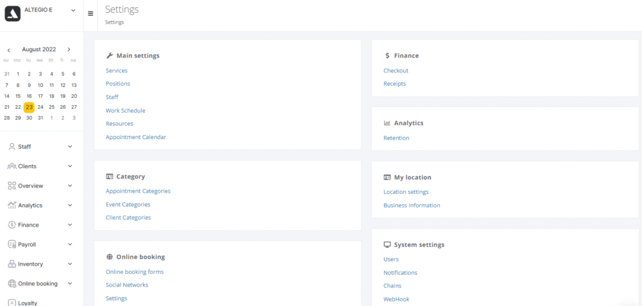Click the globe icon beside Online booking heading

pyautogui.click(x=109, y=257)
